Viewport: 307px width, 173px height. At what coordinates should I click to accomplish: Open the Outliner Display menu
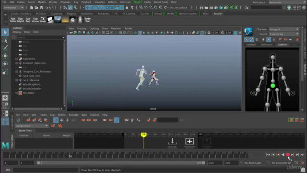pos(17,32)
